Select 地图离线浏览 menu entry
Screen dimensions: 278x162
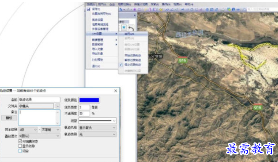pos(102,24)
